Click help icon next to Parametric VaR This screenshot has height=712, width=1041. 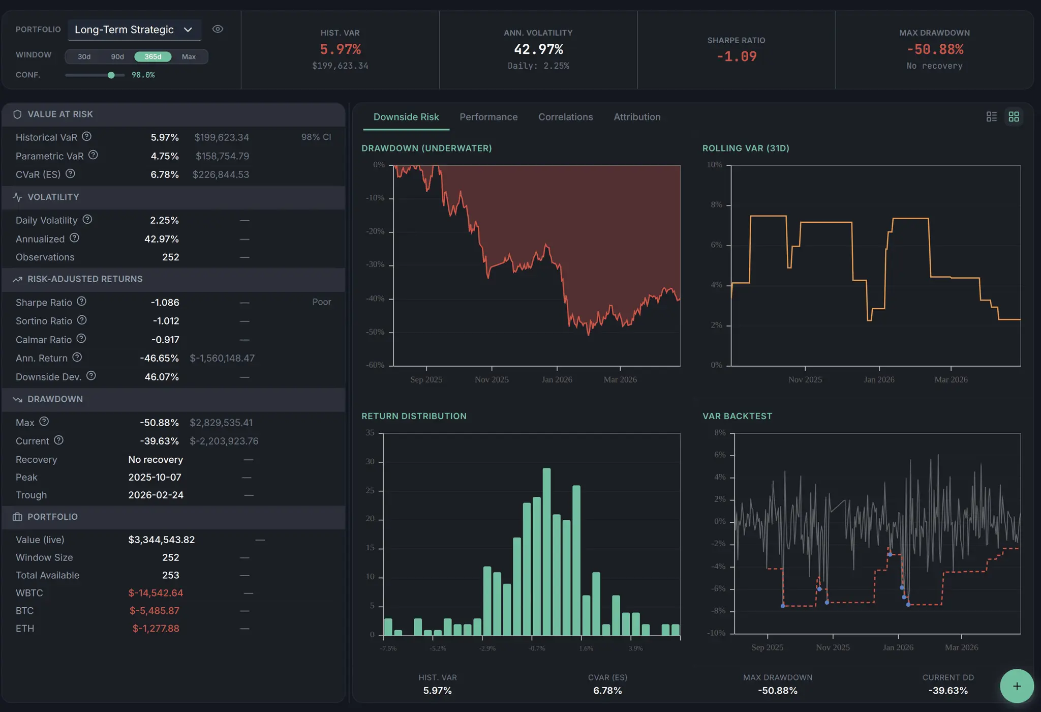pos(93,155)
